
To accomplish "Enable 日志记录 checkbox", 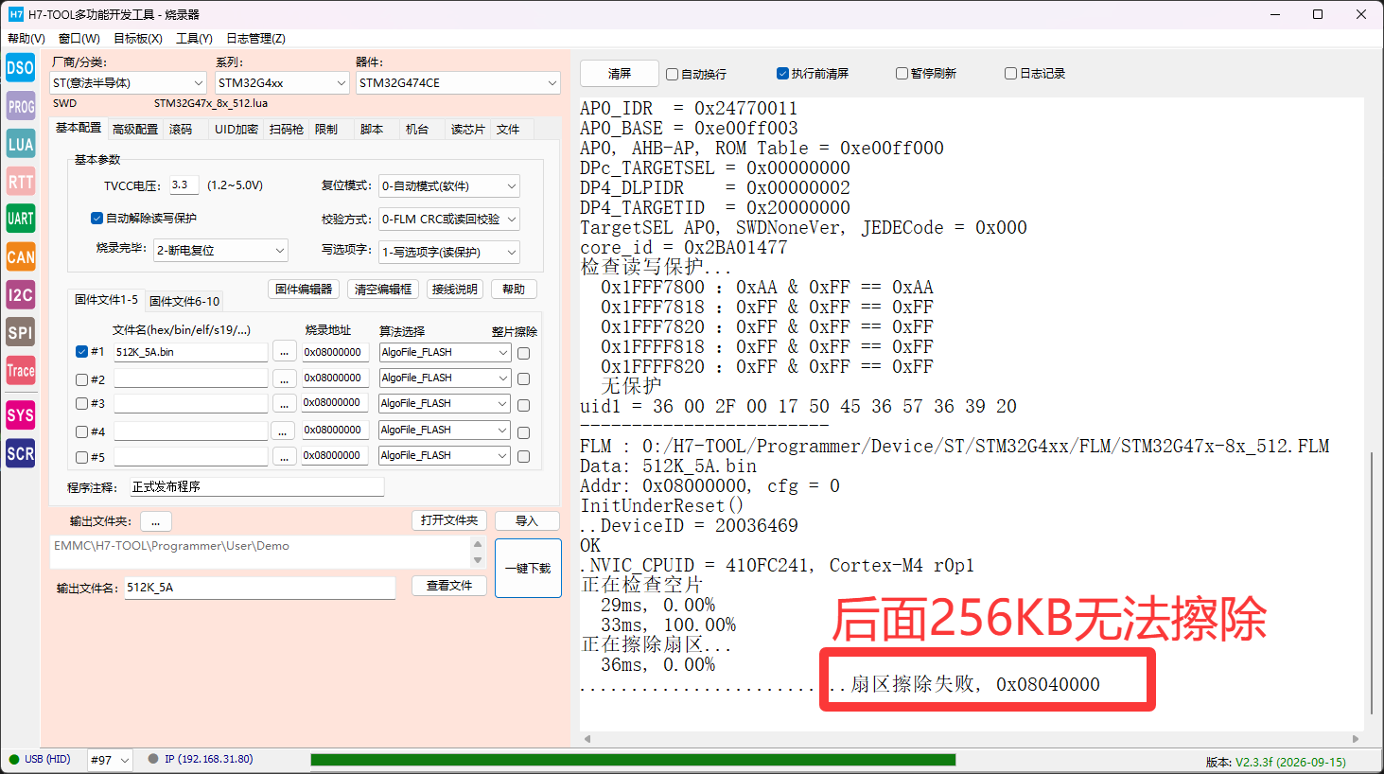I will 1035,74.
